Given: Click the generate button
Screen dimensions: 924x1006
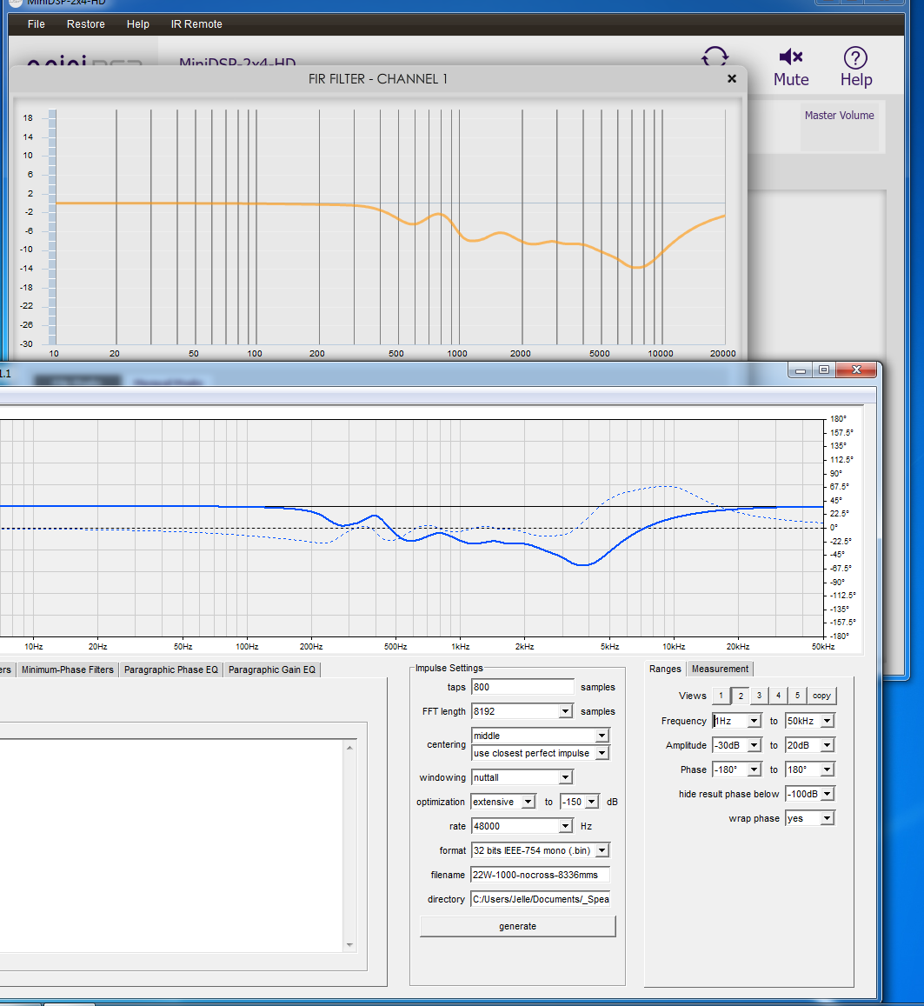Looking at the screenshot, I should [x=517, y=927].
